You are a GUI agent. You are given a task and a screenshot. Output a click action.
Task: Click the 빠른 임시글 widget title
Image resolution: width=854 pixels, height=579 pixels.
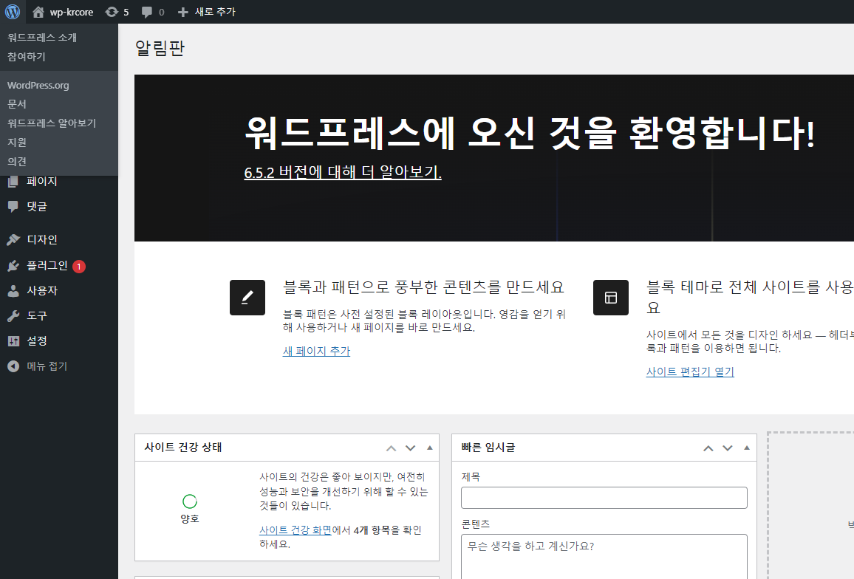pos(488,448)
